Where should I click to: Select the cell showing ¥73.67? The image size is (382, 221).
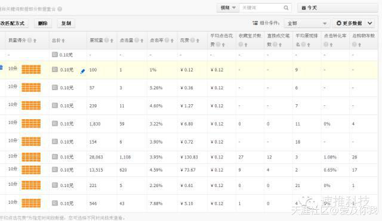coord(188,170)
